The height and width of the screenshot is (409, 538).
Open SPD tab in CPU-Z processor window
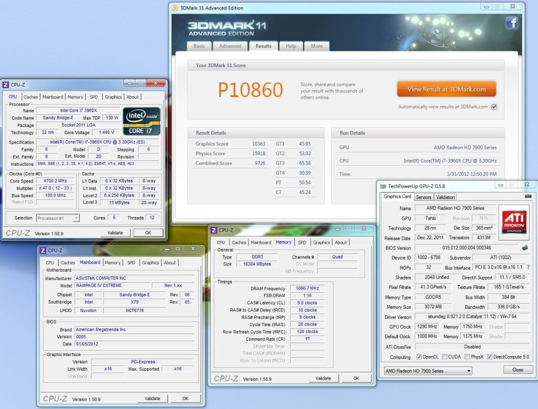(x=94, y=97)
